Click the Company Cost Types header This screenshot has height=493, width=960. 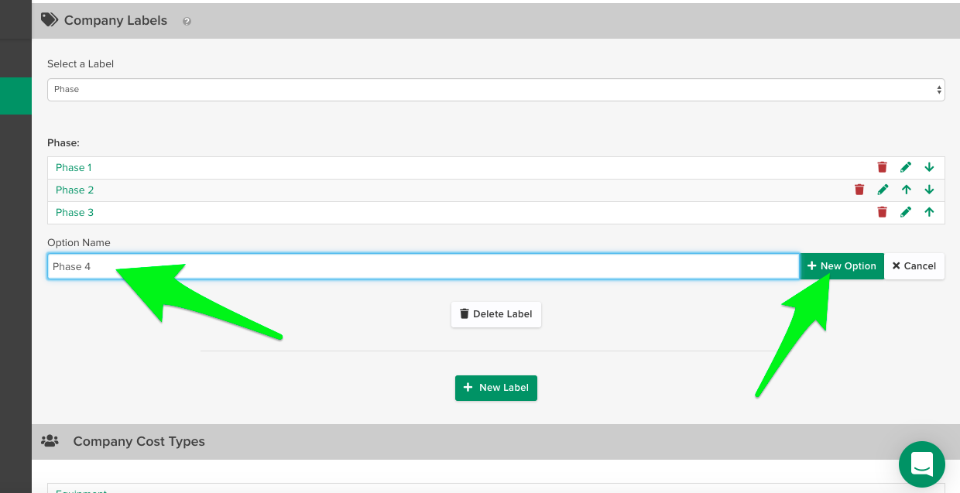pyautogui.click(x=495, y=442)
